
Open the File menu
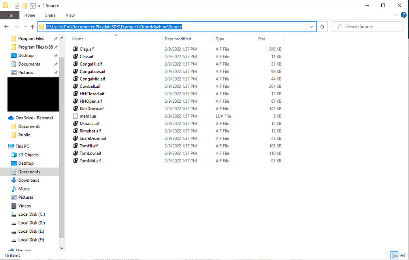pos(9,15)
